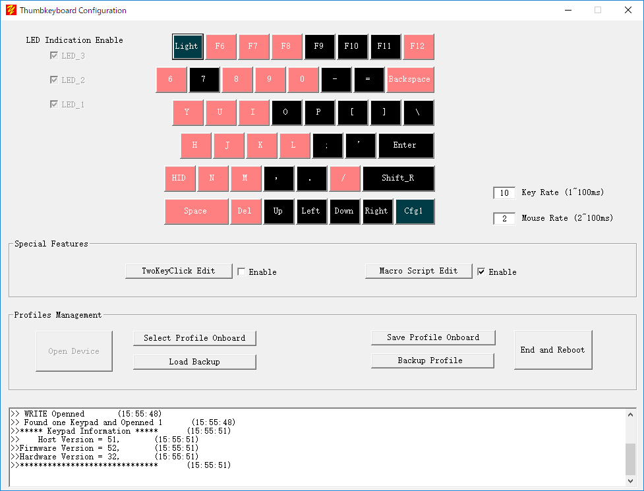Select the F12 key
644x491 pixels.
tap(418, 46)
